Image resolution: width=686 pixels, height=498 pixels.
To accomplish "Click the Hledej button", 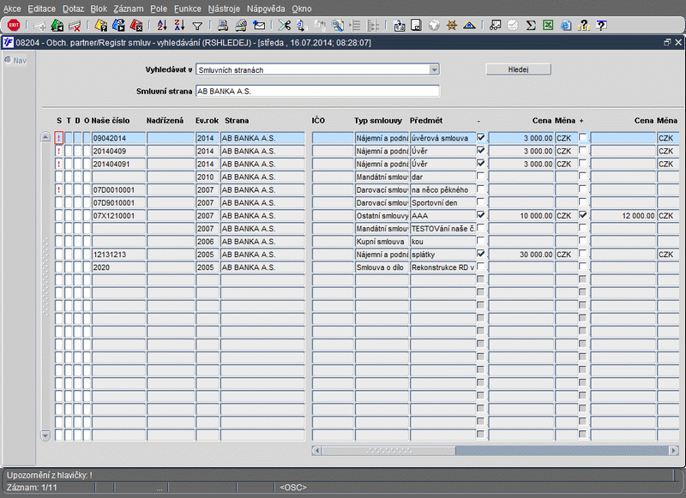I will click(519, 69).
